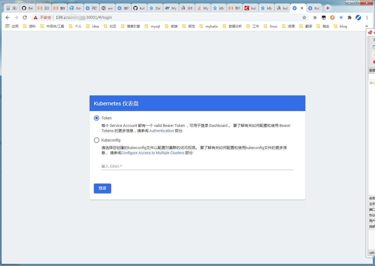375x266 pixels.
Task: Open the 中间件/工具 bookmark folder
Action: (x=52, y=26)
